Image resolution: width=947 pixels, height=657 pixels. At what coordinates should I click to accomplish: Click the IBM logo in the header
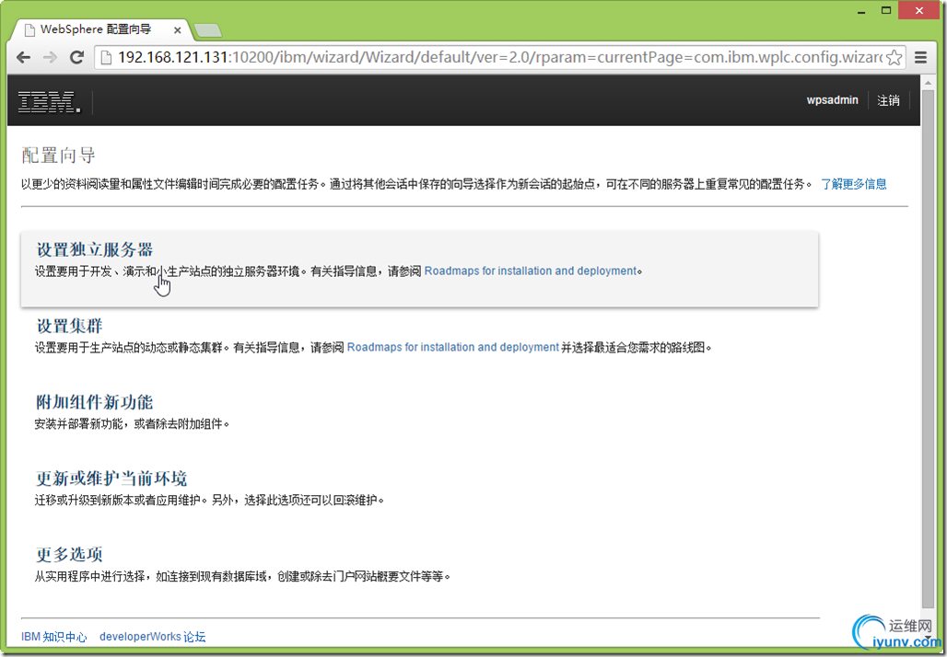pos(49,101)
